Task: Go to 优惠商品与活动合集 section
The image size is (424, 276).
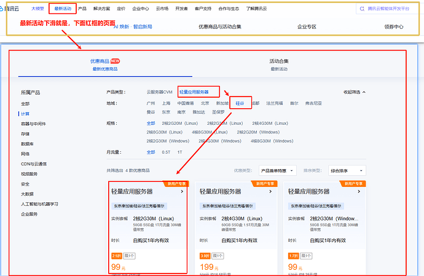Action: point(220,27)
